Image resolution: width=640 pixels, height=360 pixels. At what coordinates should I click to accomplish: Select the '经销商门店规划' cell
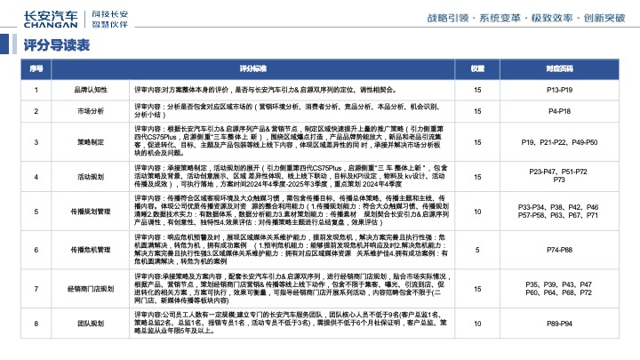pos(91,289)
